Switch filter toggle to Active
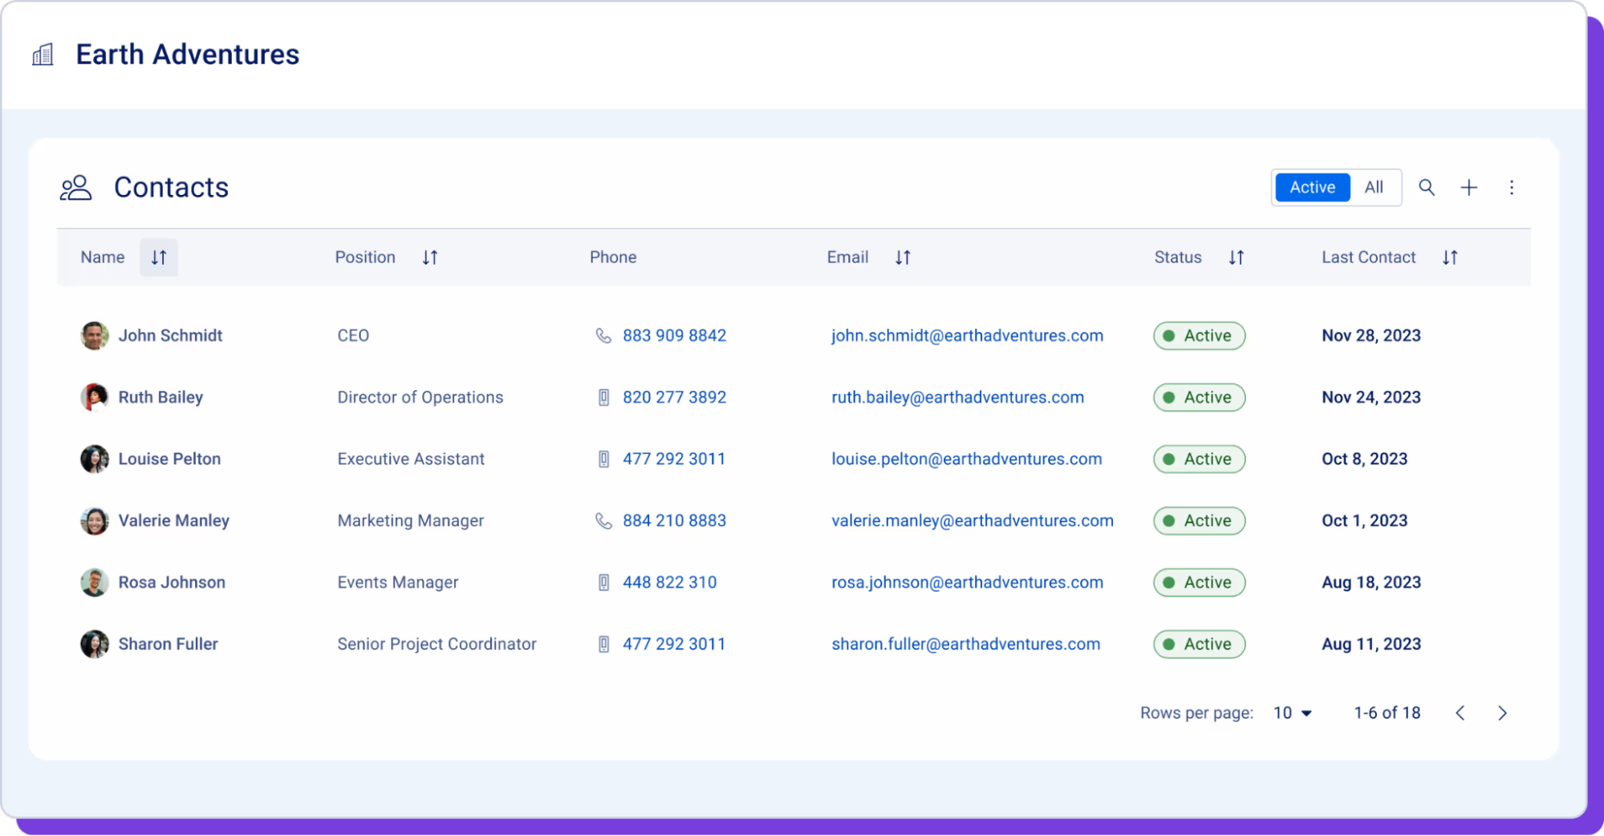1604x836 pixels. (1312, 187)
